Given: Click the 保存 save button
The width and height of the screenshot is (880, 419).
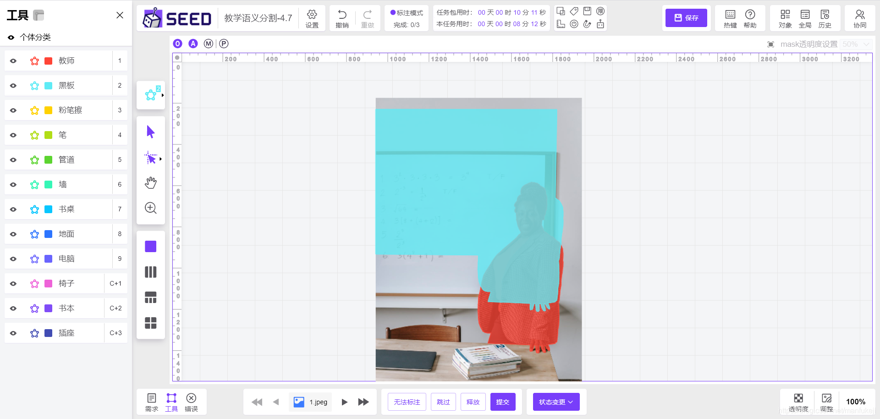Looking at the screenshot, I should click(x=686, y=18).
